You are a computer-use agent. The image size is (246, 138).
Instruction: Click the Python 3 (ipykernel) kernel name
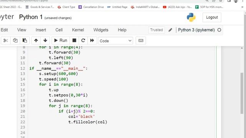(x=196, y=30)
